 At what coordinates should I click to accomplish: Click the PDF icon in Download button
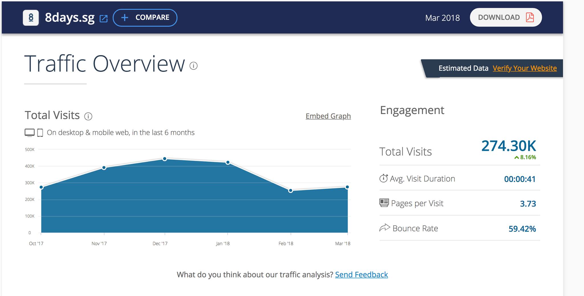[530, 17]
